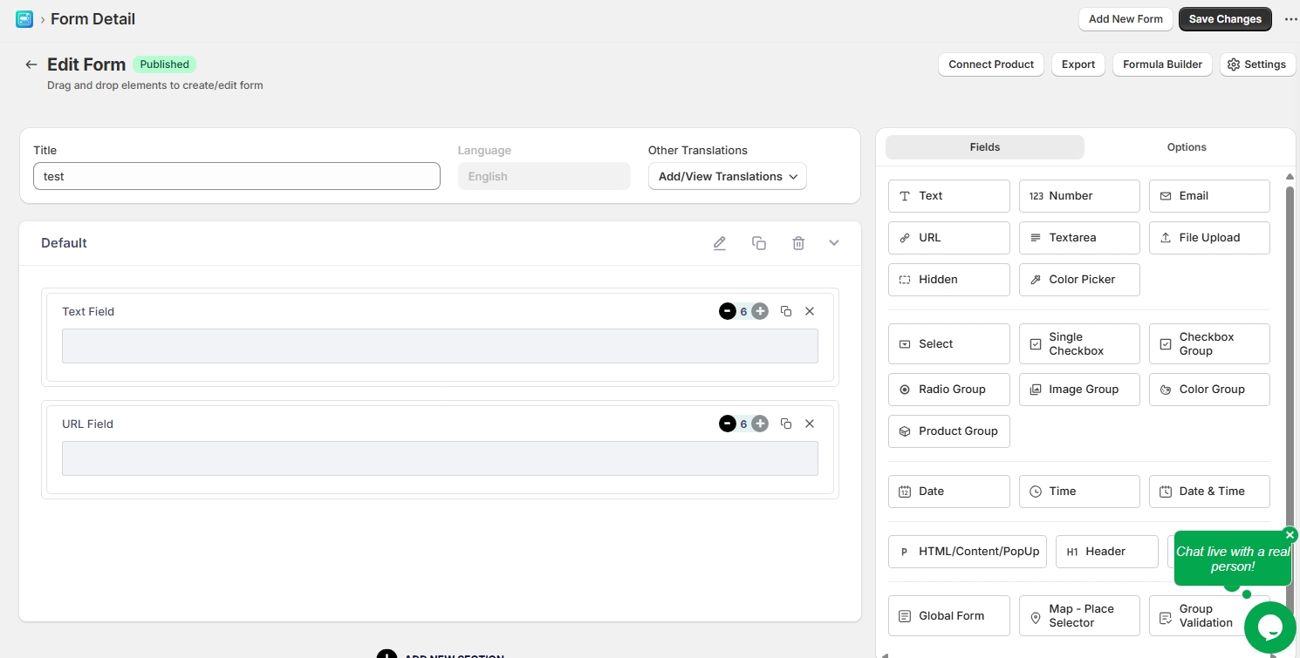Add a Checkbox Group element
The image size is (1300, 658).
point(1209,344)
